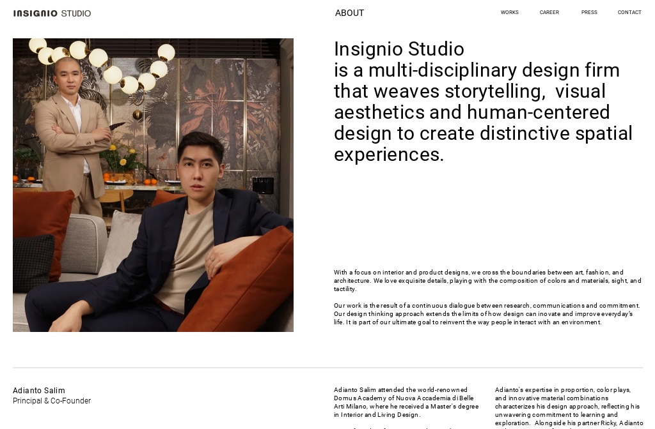Image resolution: width=655 pixels, height=429 pixels.
Task: Click the INSIGNIO wordmark in the header
Action: point(35,13)
